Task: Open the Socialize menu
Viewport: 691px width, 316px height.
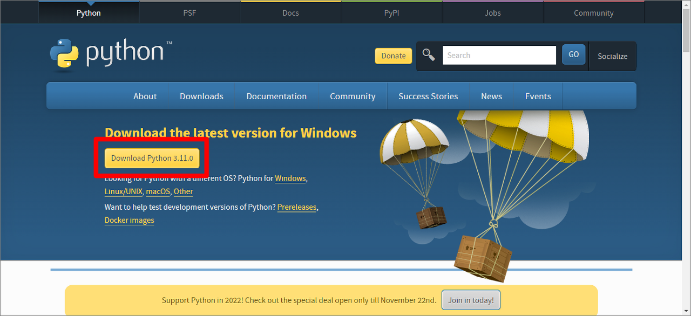Action: tap(613, 56)
